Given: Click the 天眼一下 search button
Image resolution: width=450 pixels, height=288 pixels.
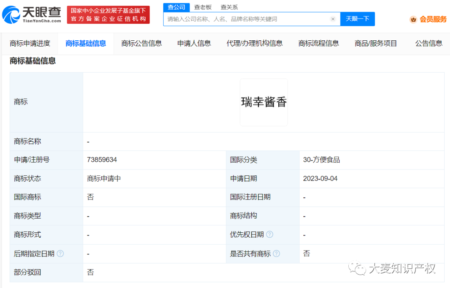Looking at the screenshot, I should click(357, 19).
